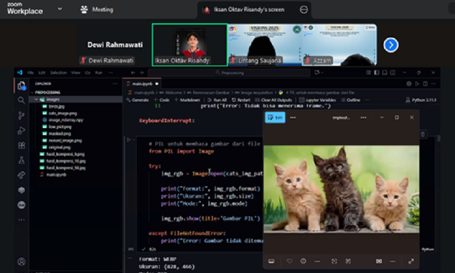Run the PIL code cell play button

[x=129, y=140]
